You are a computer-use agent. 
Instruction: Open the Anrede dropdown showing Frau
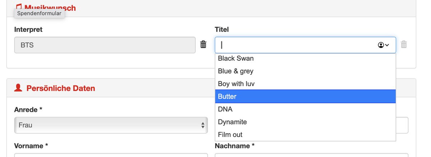coord(111,125)
